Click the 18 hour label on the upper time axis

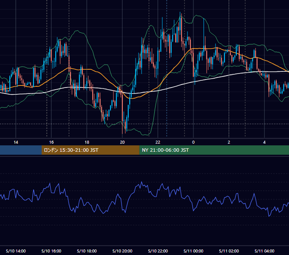(x=87, y=142)
